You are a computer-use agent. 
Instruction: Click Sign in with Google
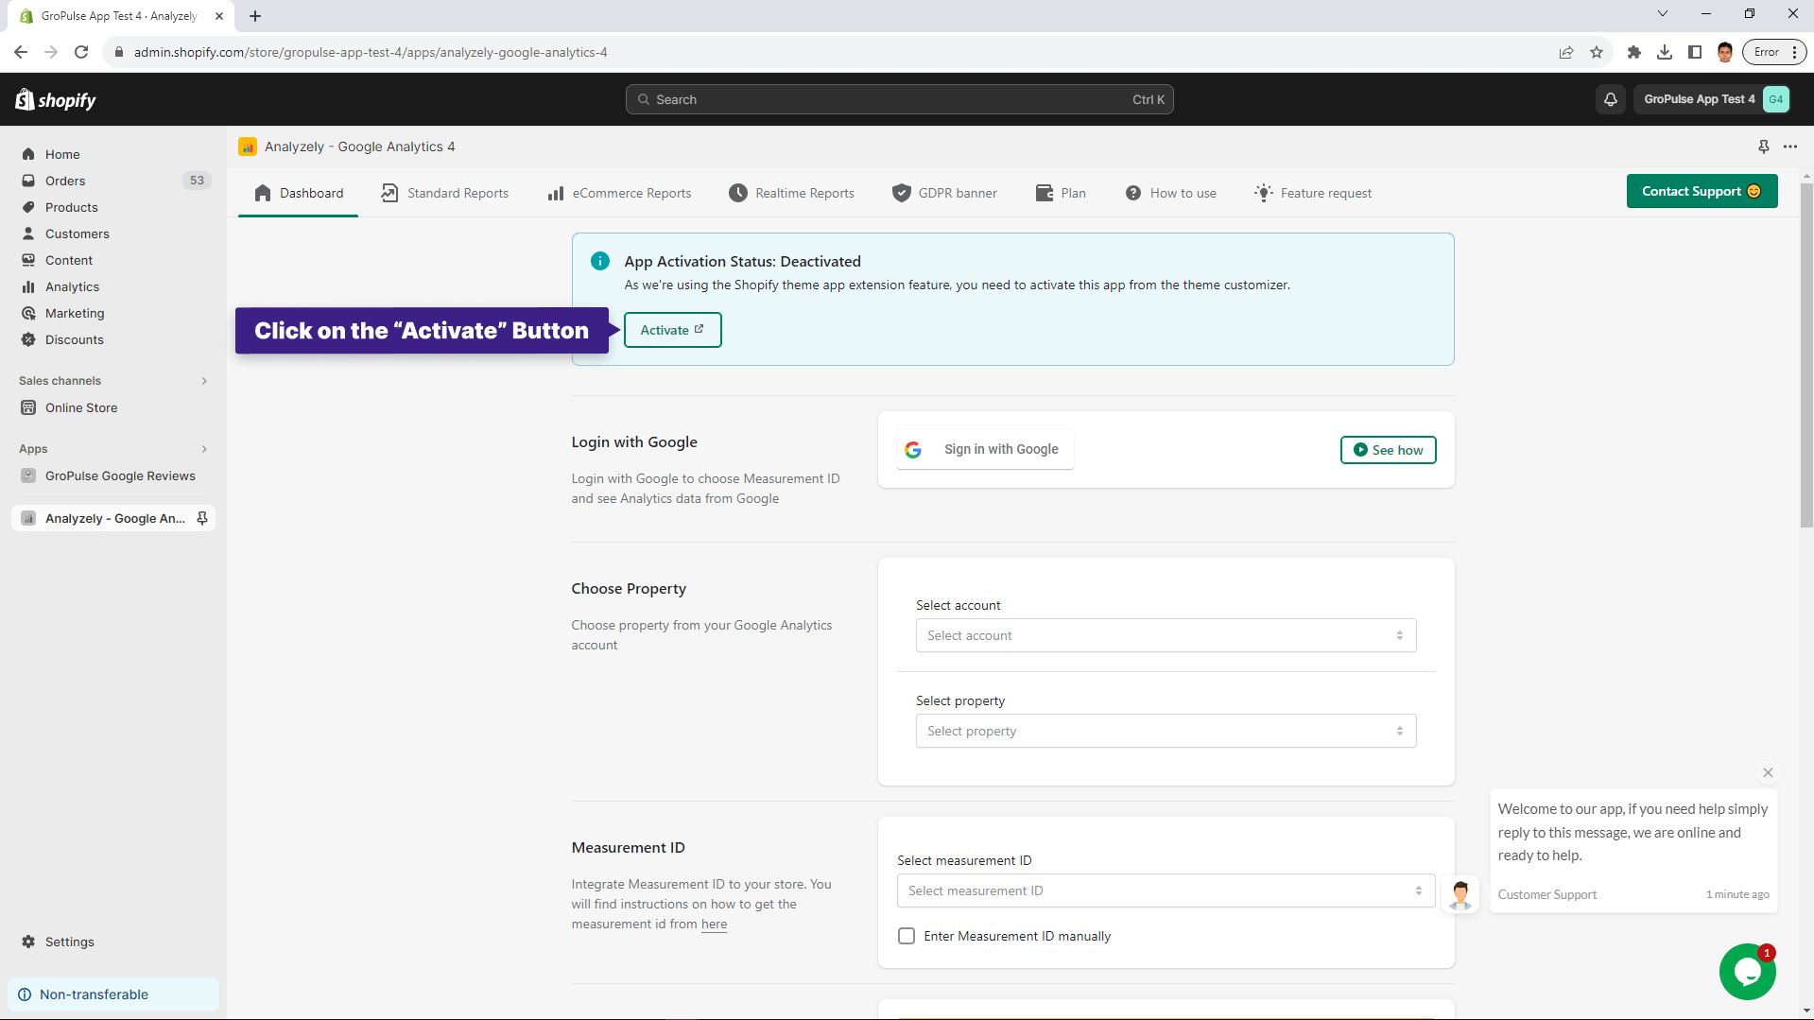click(x=985, y=449)
